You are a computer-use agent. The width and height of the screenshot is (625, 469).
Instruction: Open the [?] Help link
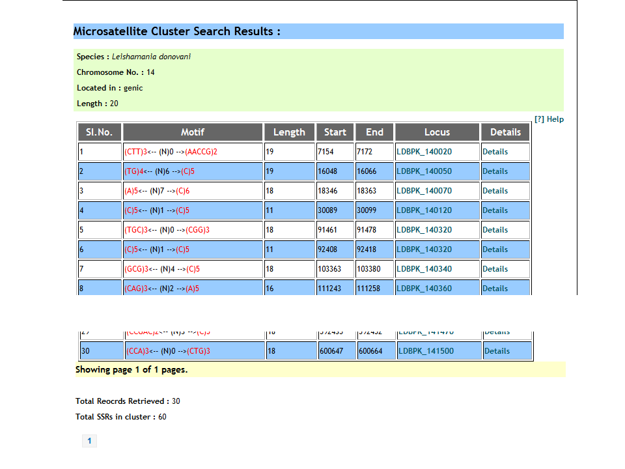(549, 119)
